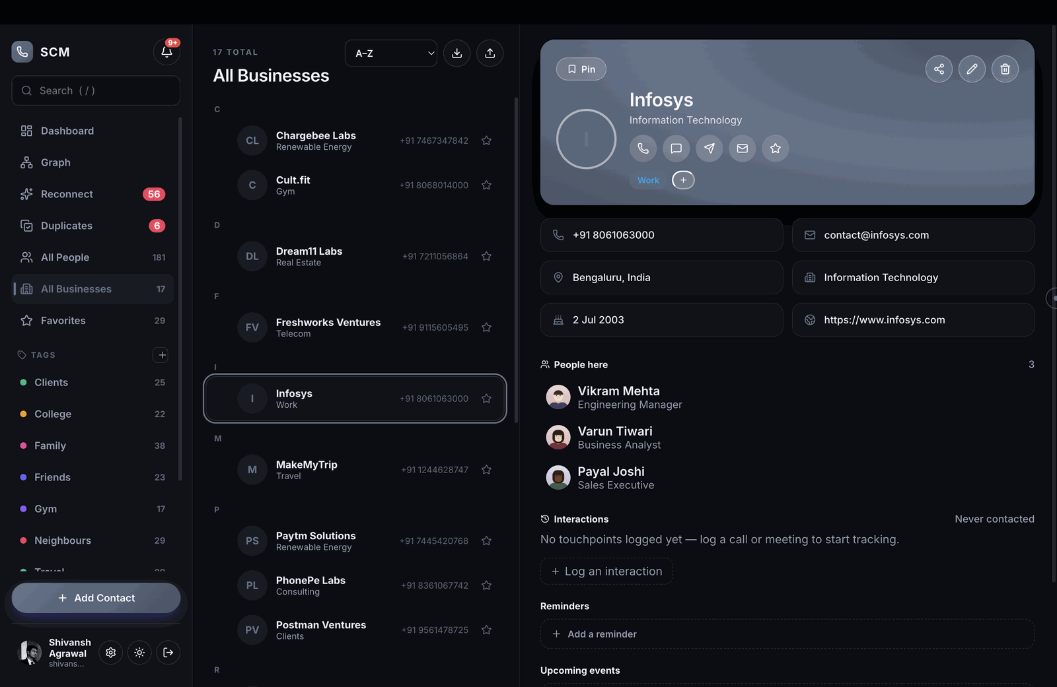This screenshot has height=687, width=1057.
Task: Click the Infosys avatar circle
Action: point(586,139)
